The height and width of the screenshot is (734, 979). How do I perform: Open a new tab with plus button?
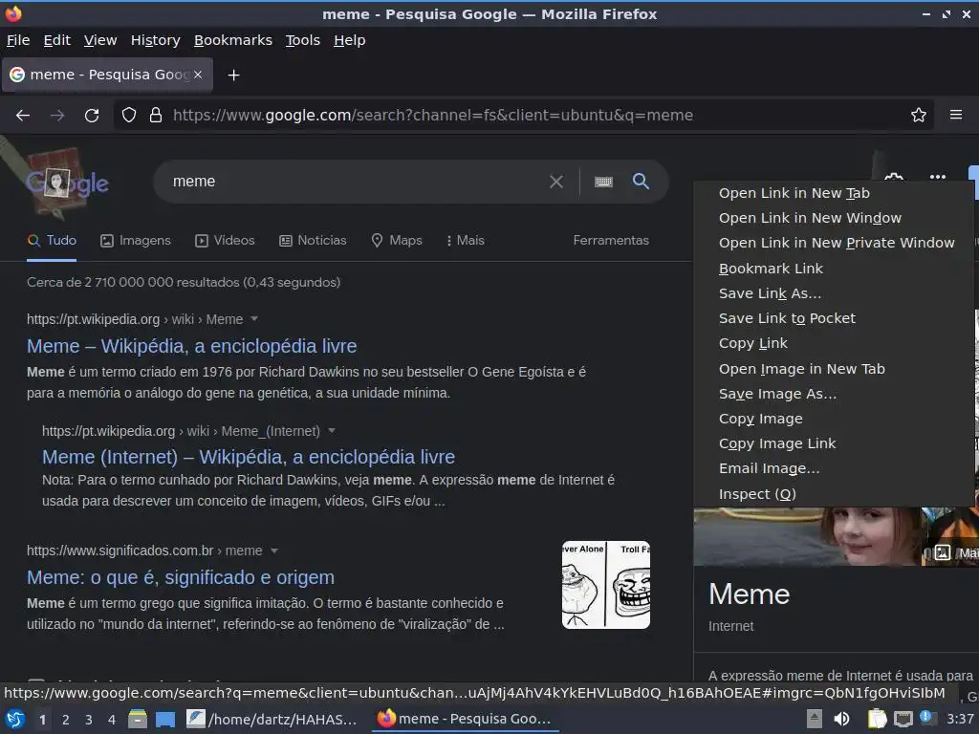point(233,75)
